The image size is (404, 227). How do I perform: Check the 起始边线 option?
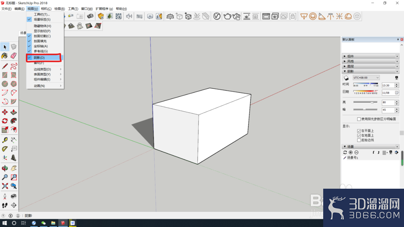[x=359, y=140]
